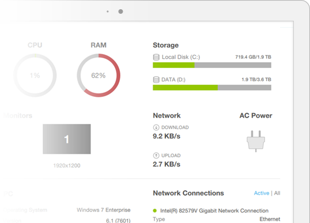
Task: Click the DATA (D:) usage bar
Action: [x=212, y=88]
